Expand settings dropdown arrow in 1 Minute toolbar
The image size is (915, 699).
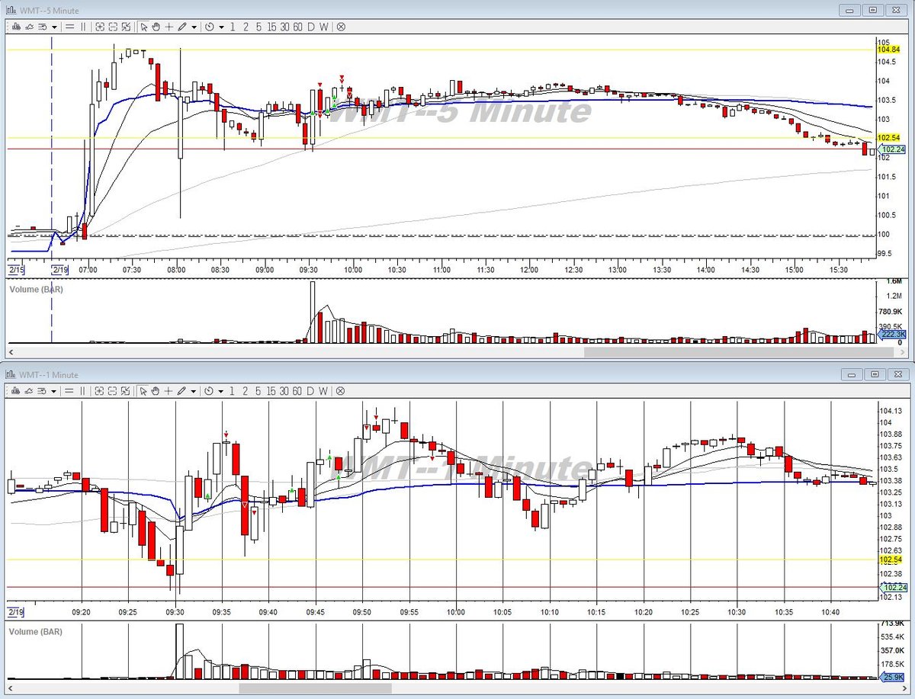click(x=54, y=390)
